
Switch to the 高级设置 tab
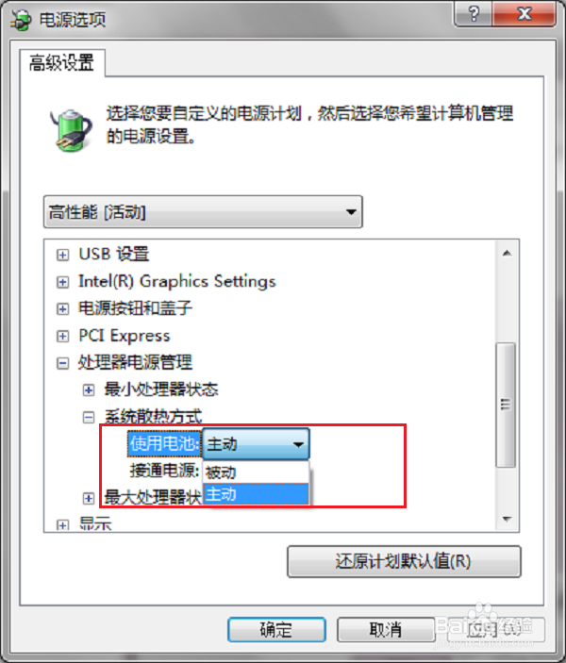(61, 63)
